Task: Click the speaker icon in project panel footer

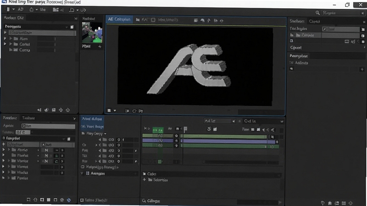Action: point(39,110)
